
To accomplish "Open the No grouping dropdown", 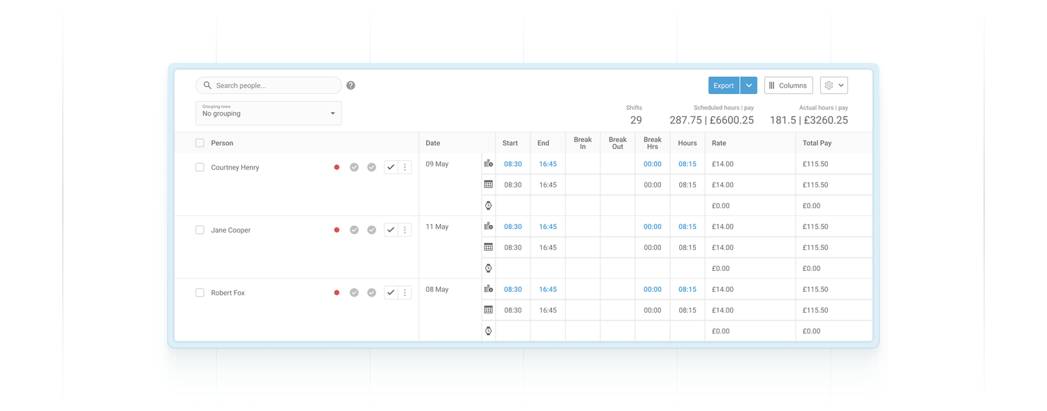I will (268, 112).
